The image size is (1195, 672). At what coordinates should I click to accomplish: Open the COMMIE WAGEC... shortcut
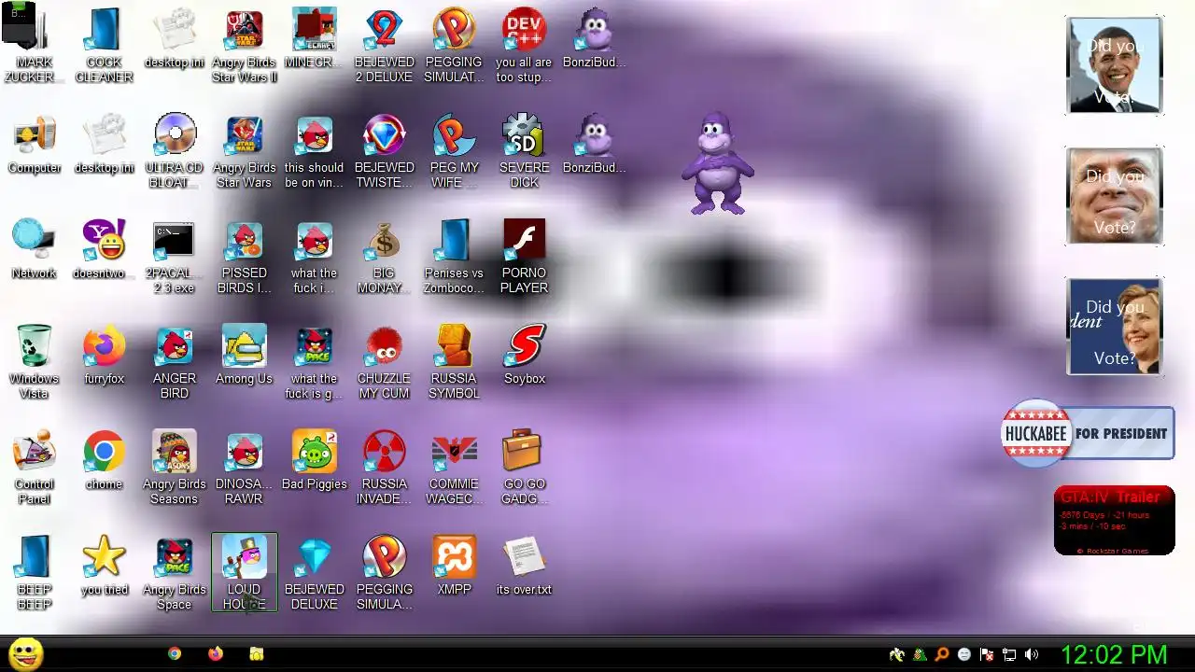454,469
